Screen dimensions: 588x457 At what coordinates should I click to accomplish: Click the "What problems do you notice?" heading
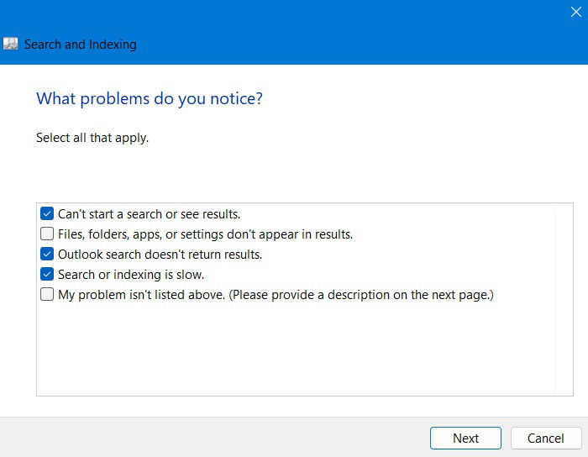tap(150, 99)
